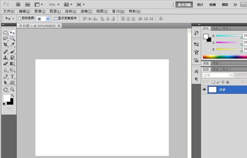This screenshot has height=158, width=247.
Task: Open the 组 auto-select dropdown
Action: (48, 19)
